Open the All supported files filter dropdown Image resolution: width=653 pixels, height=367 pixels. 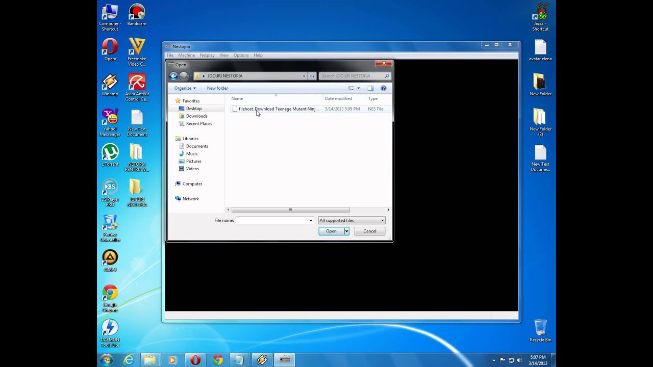tap(352, 221)
